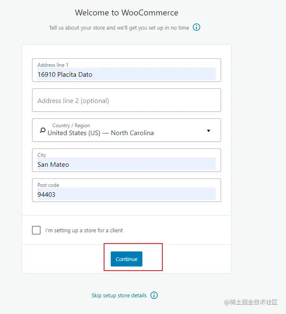Click the empty Address line 2 (optional) field
The image size is (286, 314).
[127, 100]
